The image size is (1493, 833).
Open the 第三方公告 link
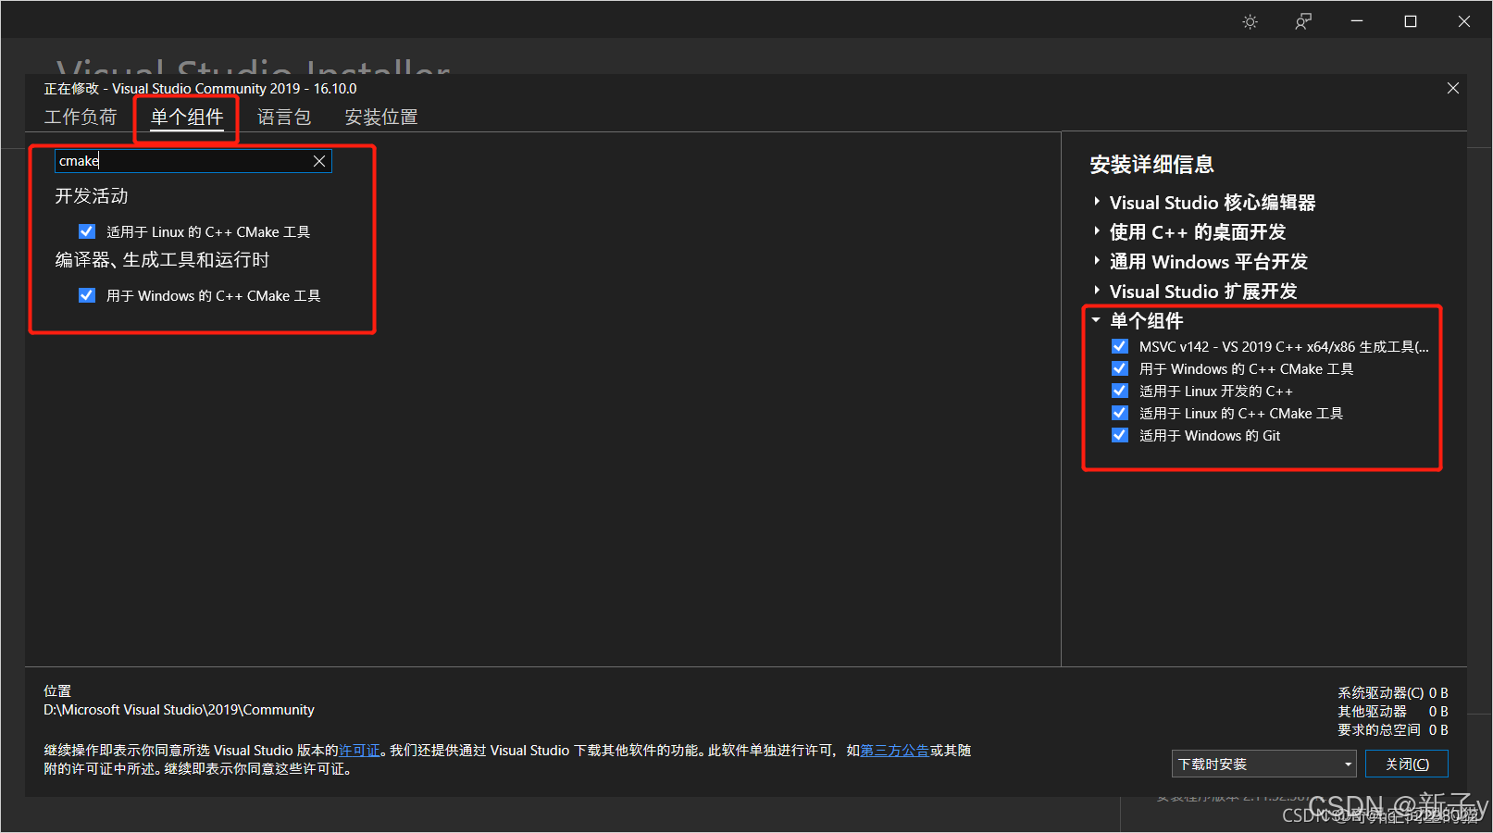tap(894, 750)
